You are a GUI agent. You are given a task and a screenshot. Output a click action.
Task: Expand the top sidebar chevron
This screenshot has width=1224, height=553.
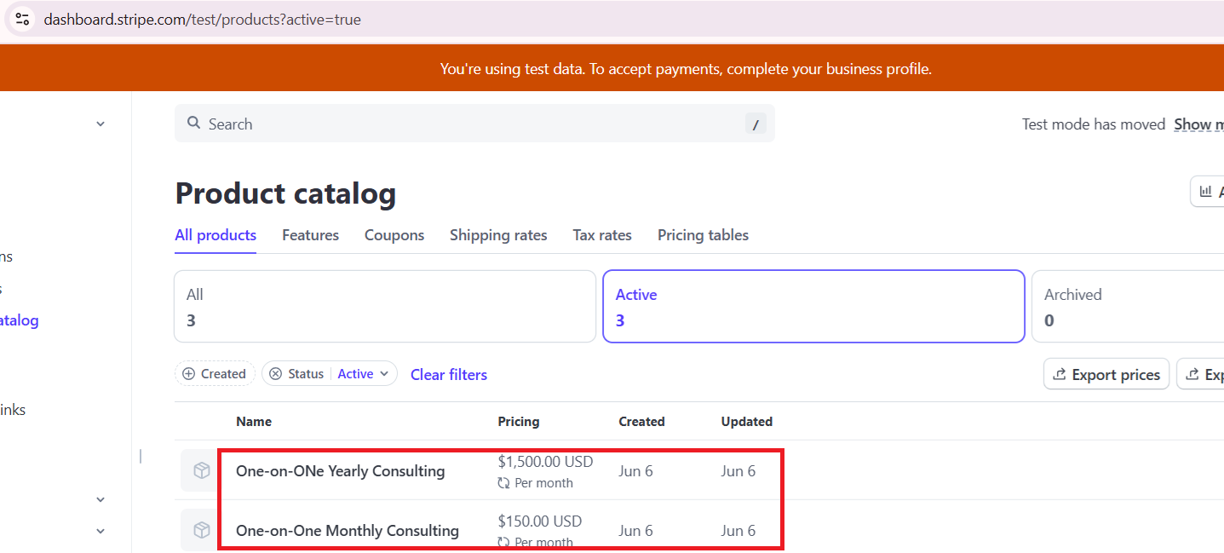(101, 124)
